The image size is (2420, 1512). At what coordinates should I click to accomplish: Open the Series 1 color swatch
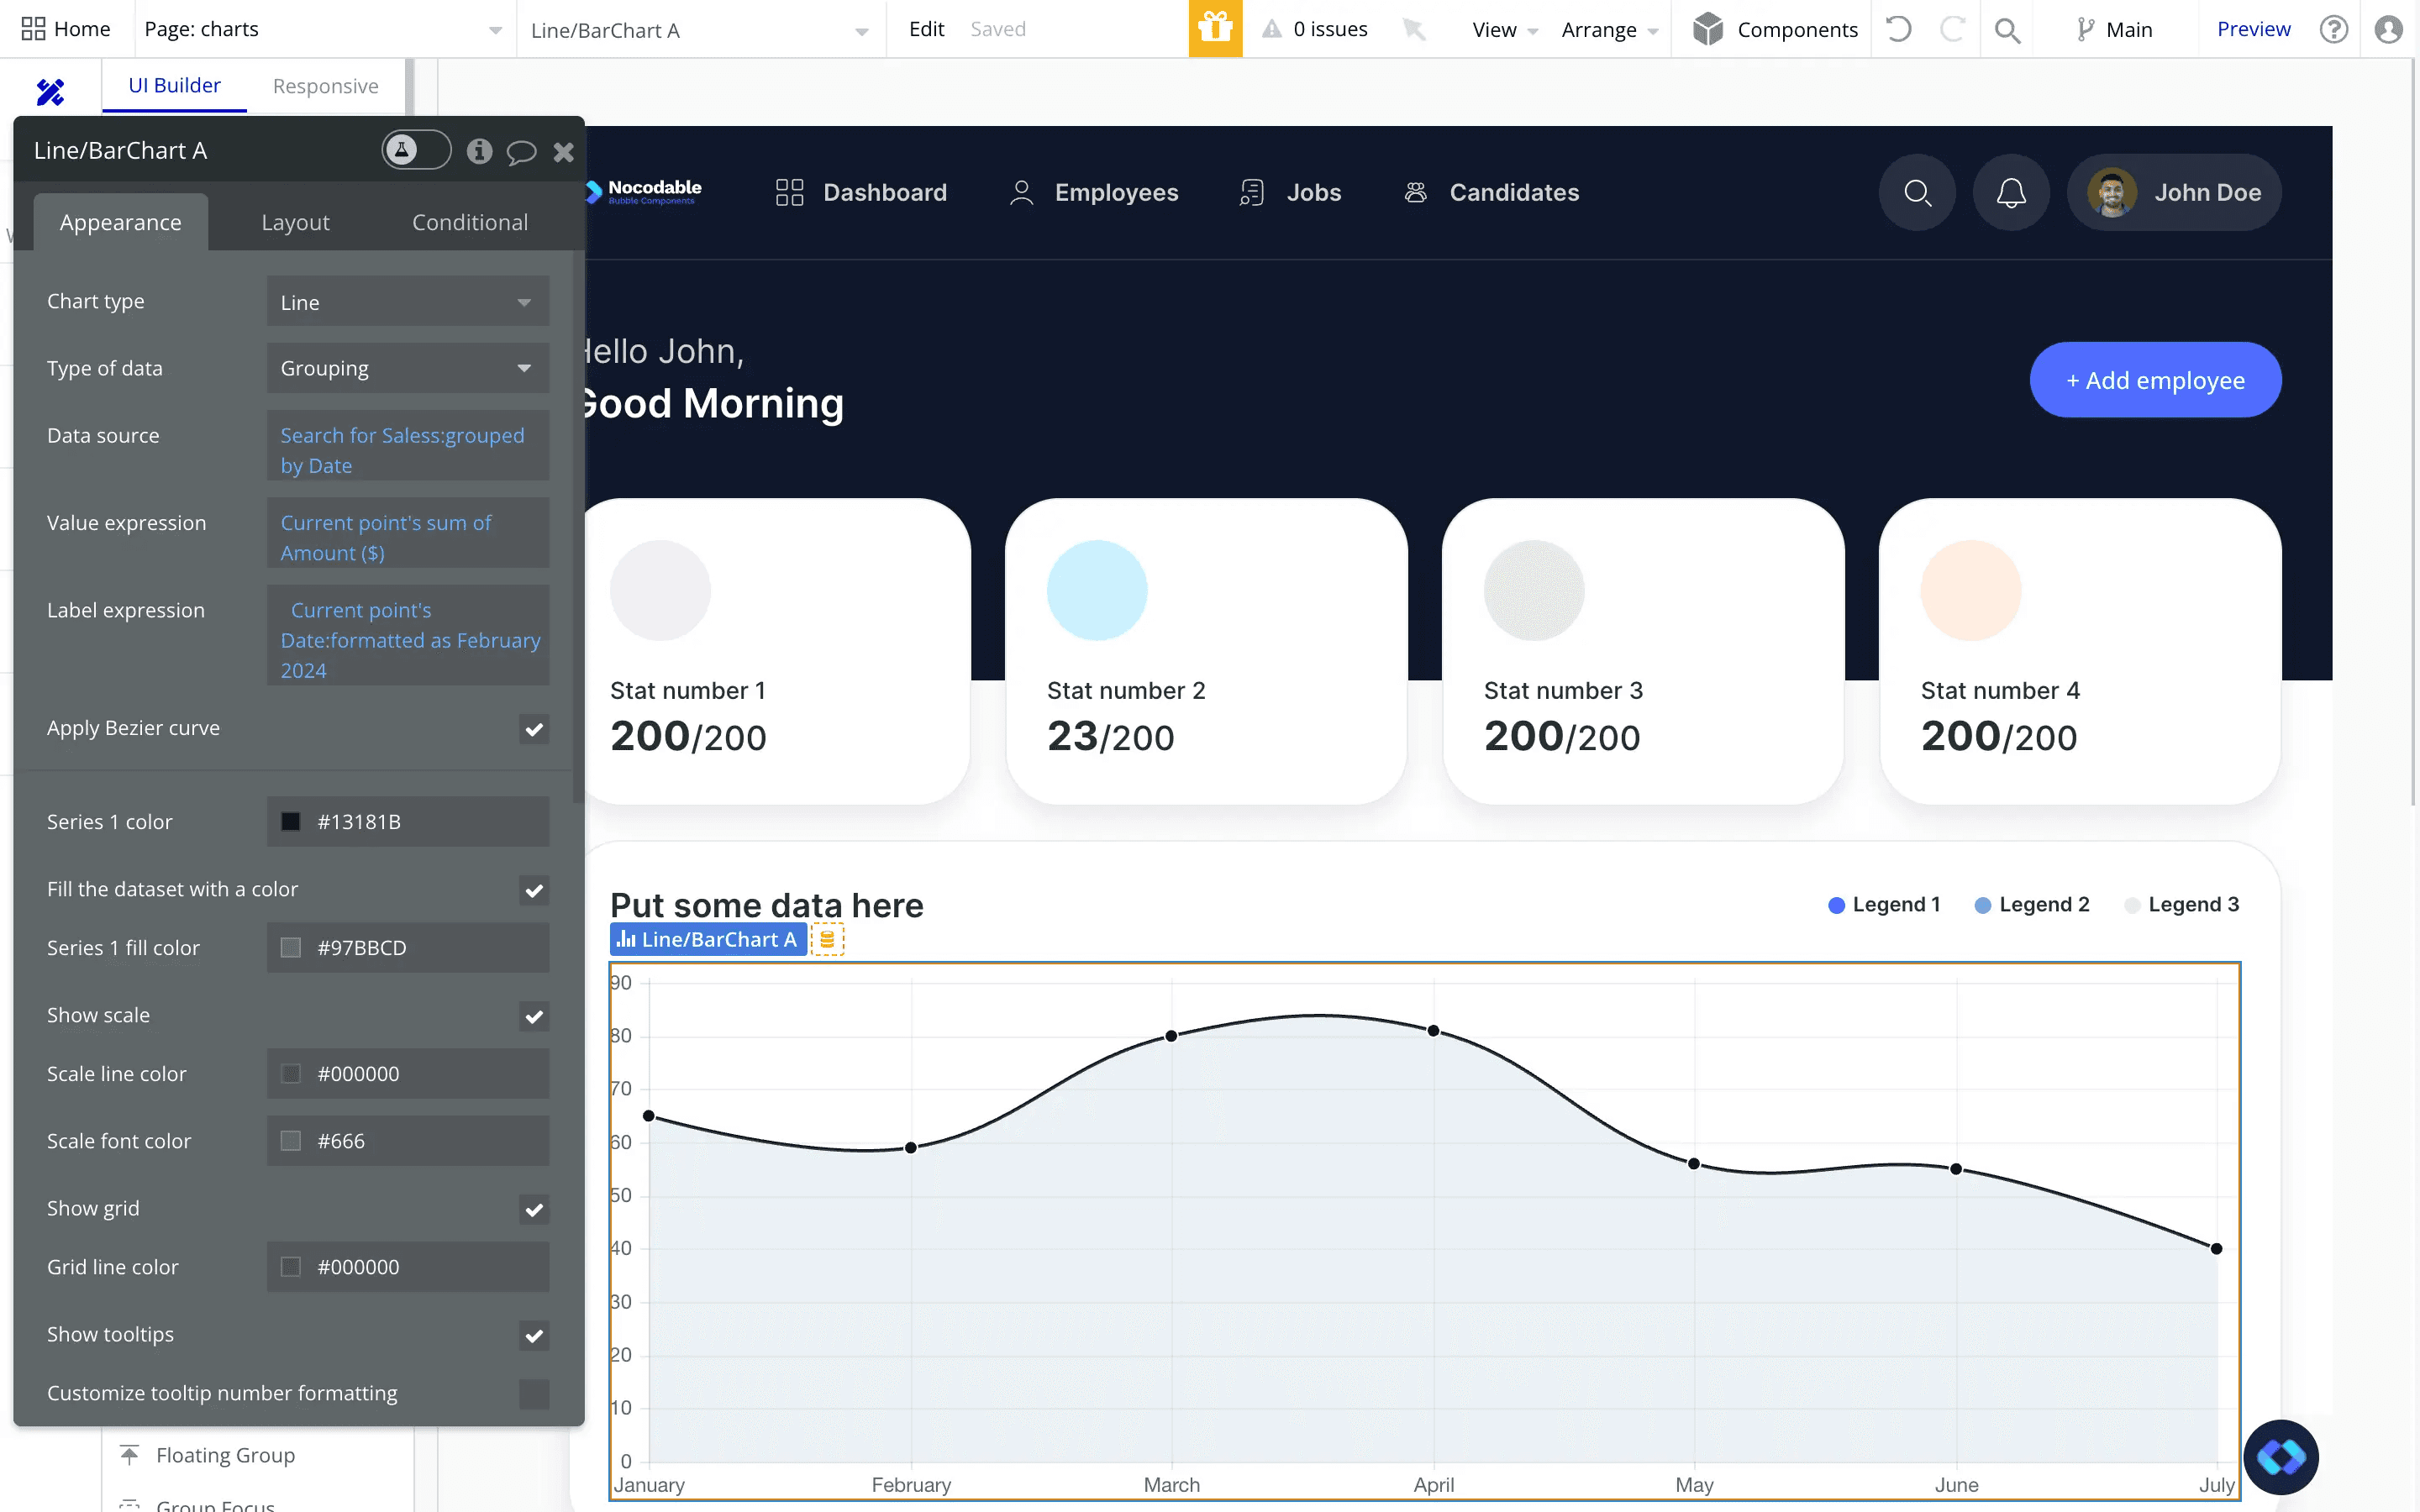click(x=291, y=821)
